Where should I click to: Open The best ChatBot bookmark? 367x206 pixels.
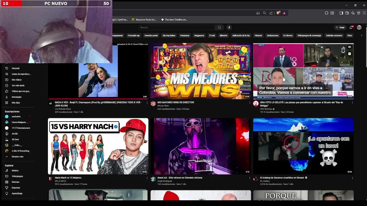(x=174, y=20)
